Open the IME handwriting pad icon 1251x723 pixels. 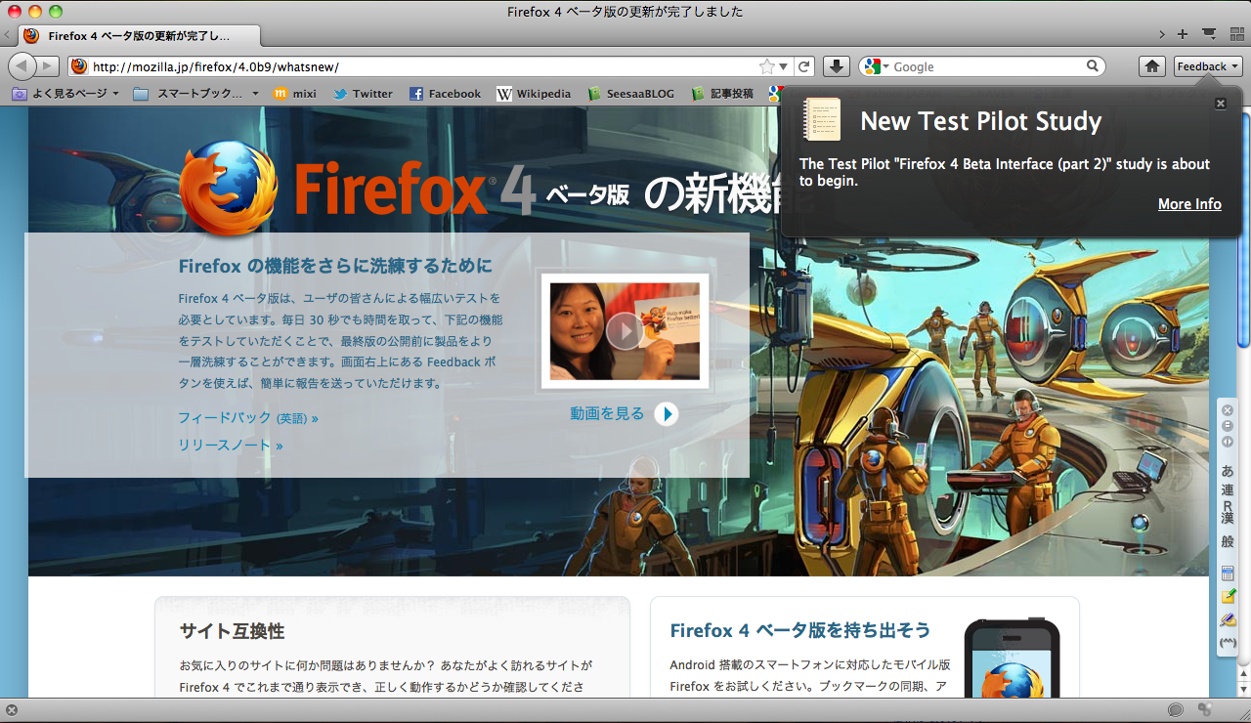click(x=1228, y=619)
